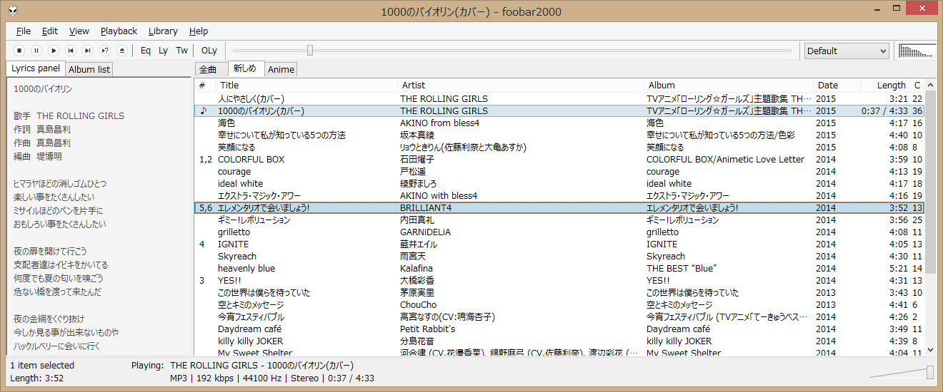Click the now-playing note icon in the playlist

pyautogui.click(x=204, y=110)
